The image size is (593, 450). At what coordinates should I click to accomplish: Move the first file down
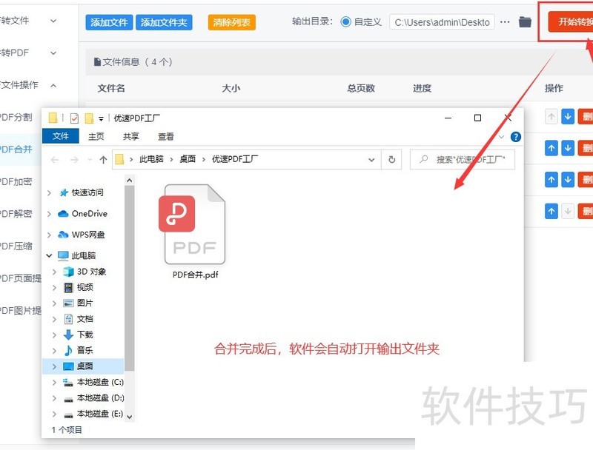pyautogui.click(x=568, y=117)
